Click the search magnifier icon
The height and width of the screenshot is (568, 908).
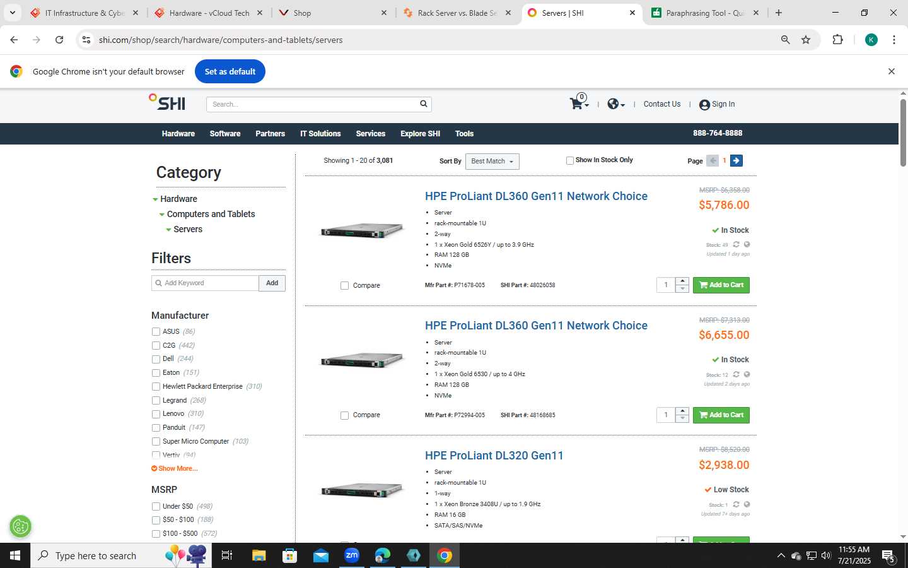[x=424, y=104]
